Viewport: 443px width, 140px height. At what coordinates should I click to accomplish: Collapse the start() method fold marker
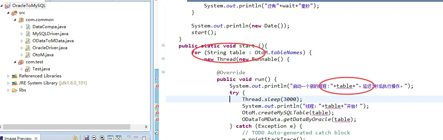pyautogui.click(x=163, y=45)
